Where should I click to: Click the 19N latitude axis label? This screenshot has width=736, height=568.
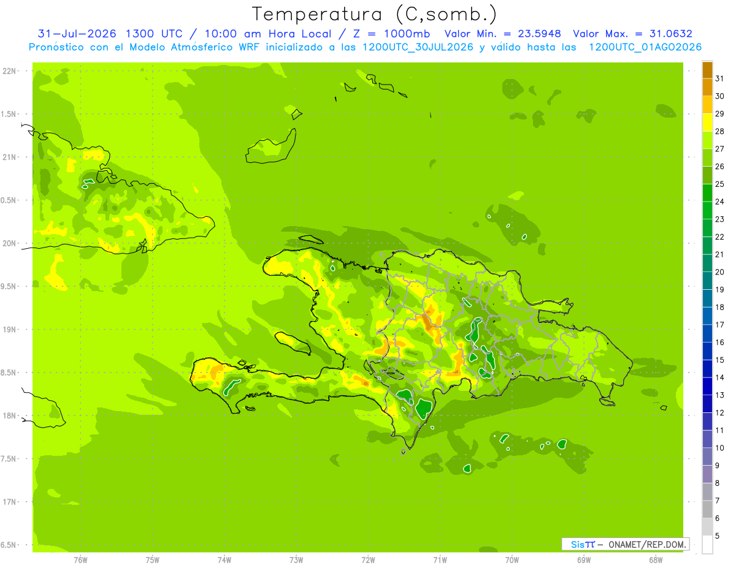[x=9, y=329]
